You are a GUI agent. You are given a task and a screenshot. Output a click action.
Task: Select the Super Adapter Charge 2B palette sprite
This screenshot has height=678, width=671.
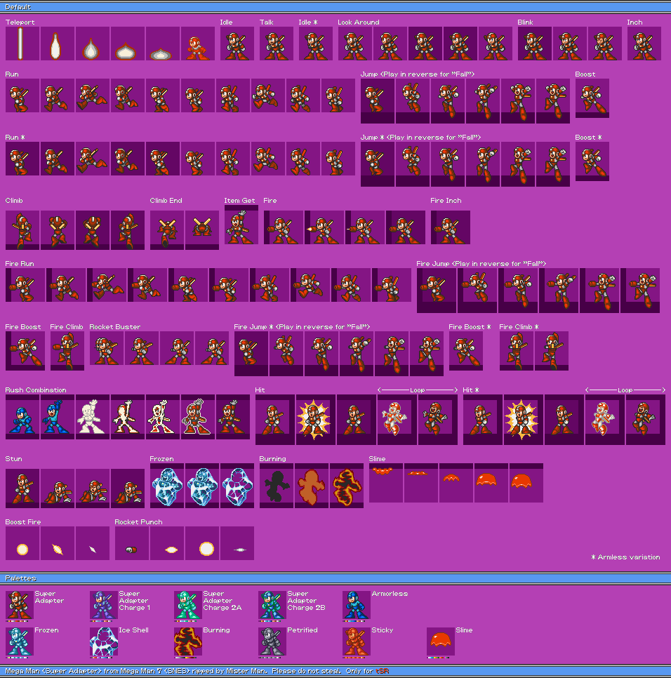coord(272,605)
